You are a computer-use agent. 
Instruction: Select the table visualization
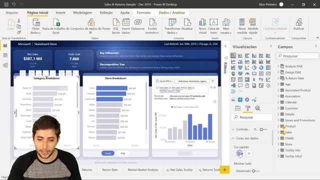click(x=240, y=79)
